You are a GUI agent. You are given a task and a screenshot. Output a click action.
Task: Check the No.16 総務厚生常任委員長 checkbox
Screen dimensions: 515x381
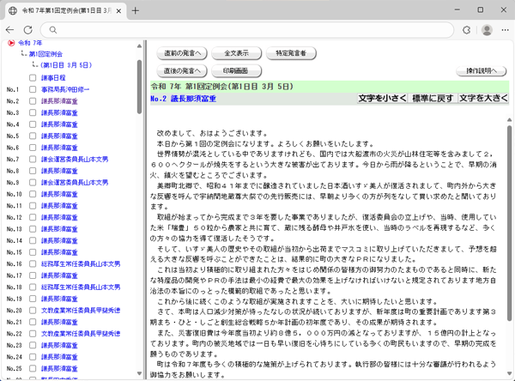point(33,263)
